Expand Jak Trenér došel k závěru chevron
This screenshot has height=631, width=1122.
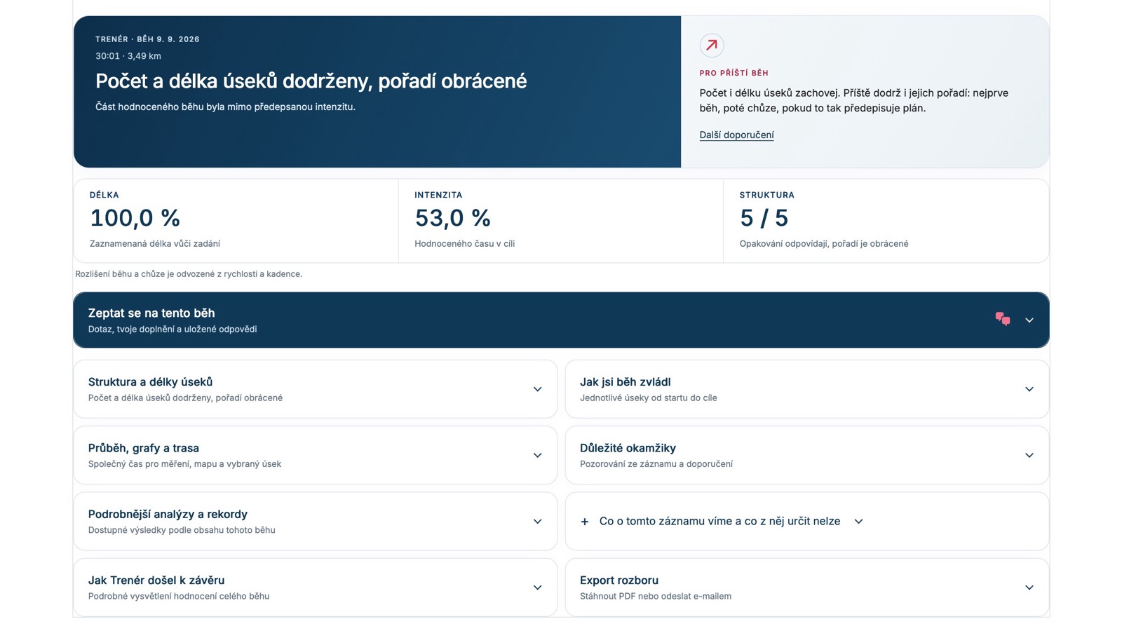pyautogui.click(x=537, y=588)
